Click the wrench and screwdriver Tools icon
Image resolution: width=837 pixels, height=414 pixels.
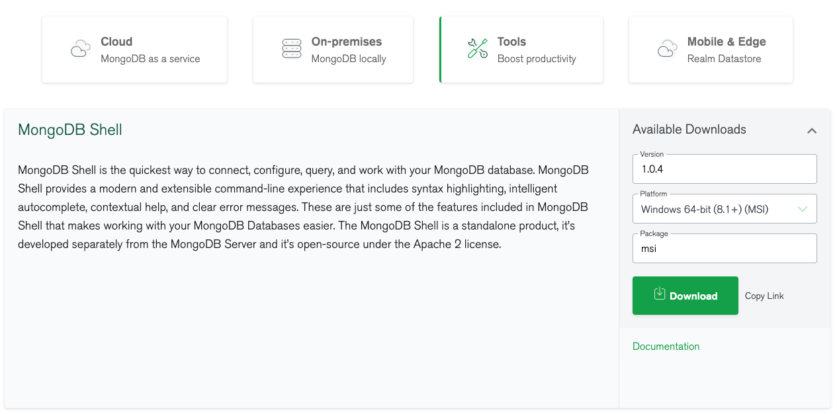478,49
